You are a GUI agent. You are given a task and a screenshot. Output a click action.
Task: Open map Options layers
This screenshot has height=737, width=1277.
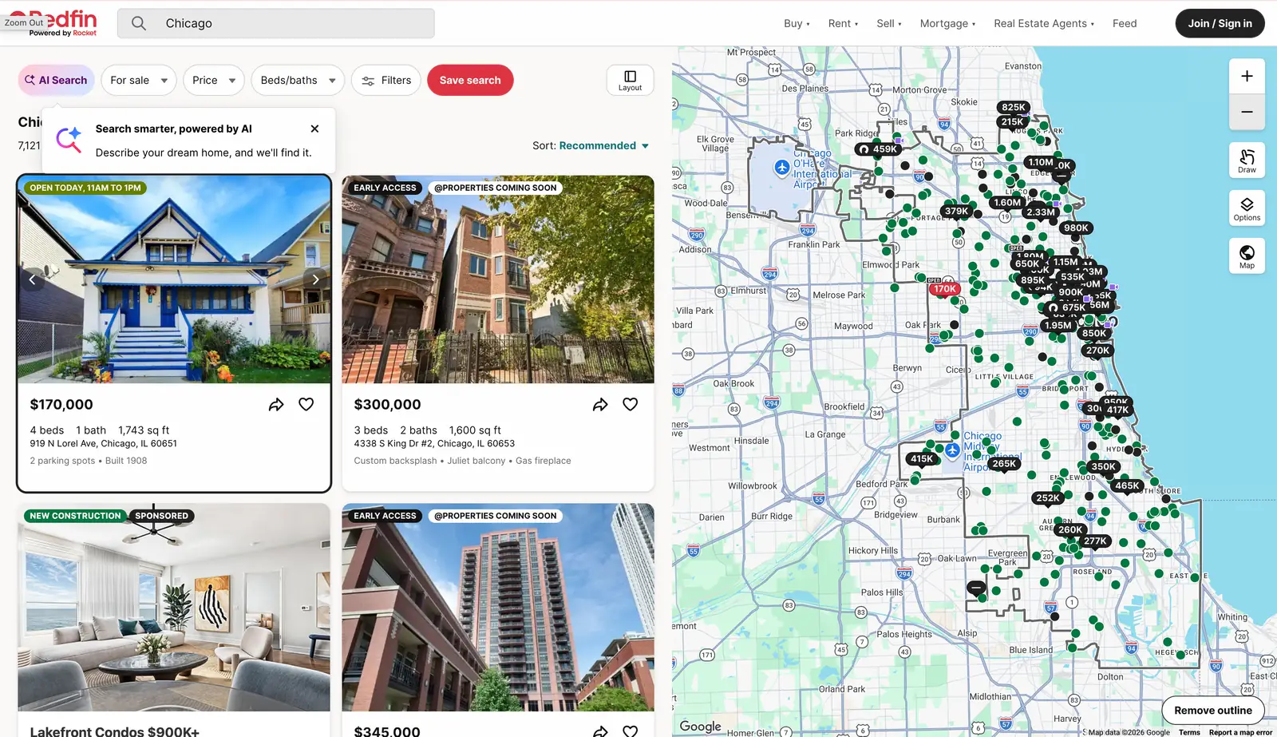pos(1247,208)
